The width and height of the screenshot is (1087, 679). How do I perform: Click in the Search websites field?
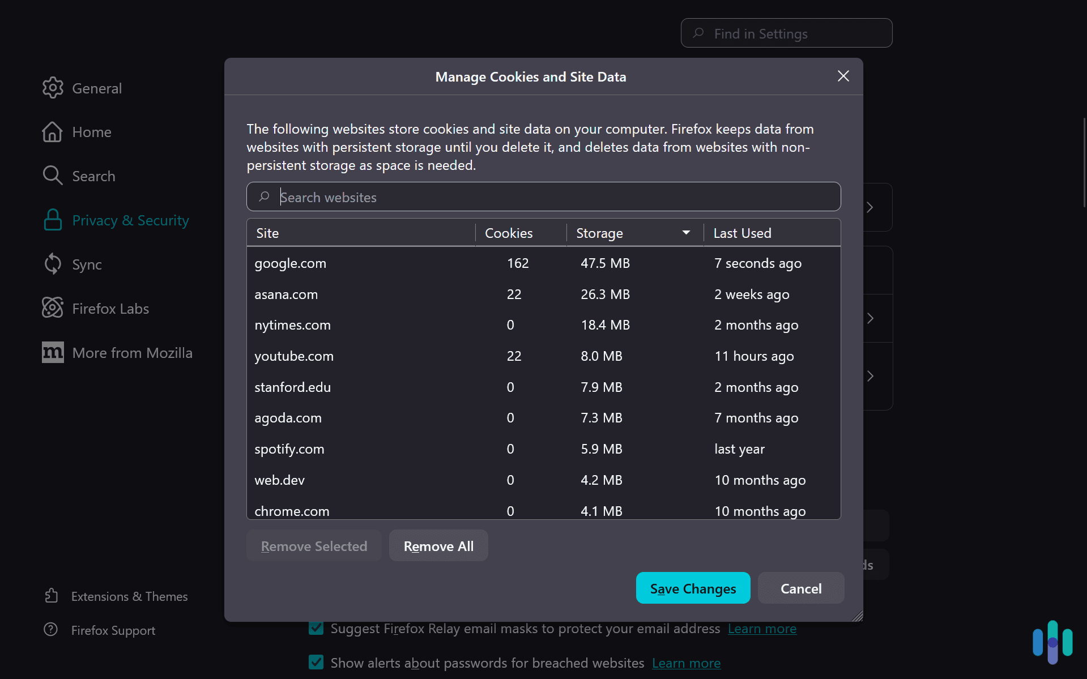pyautogui.click(x=544, y=197)
